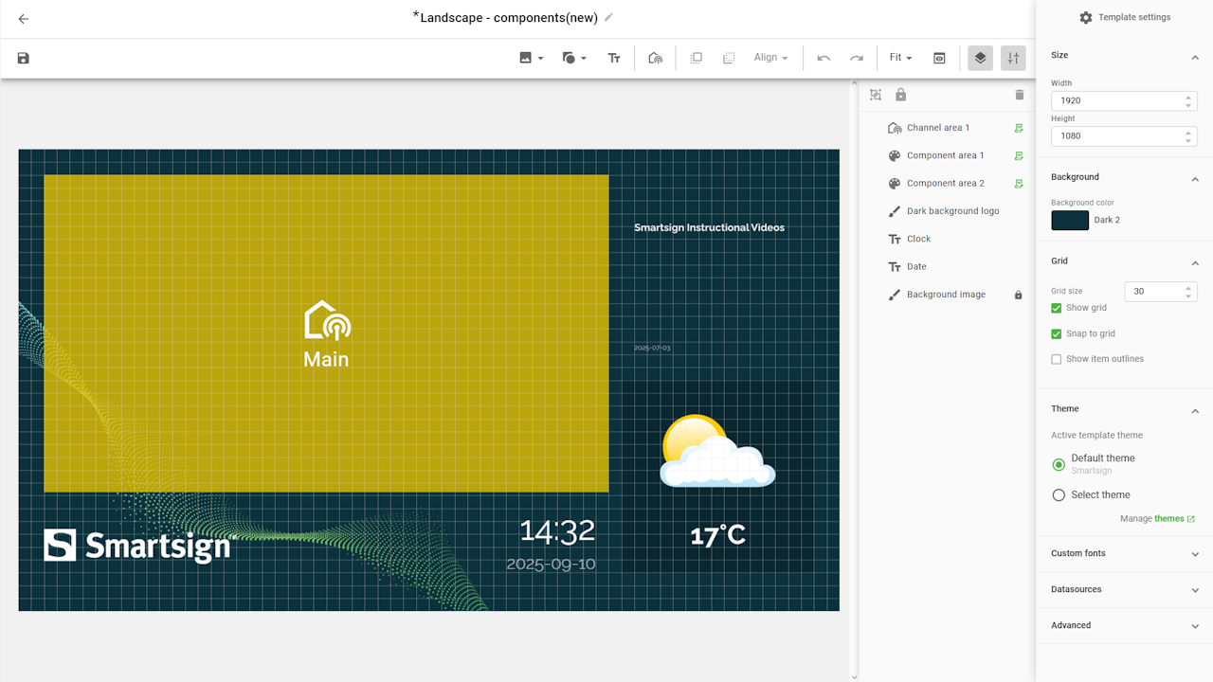Screen dimensions: 1213x682
Task: Select the Clock layer
Action: point(918,239)
